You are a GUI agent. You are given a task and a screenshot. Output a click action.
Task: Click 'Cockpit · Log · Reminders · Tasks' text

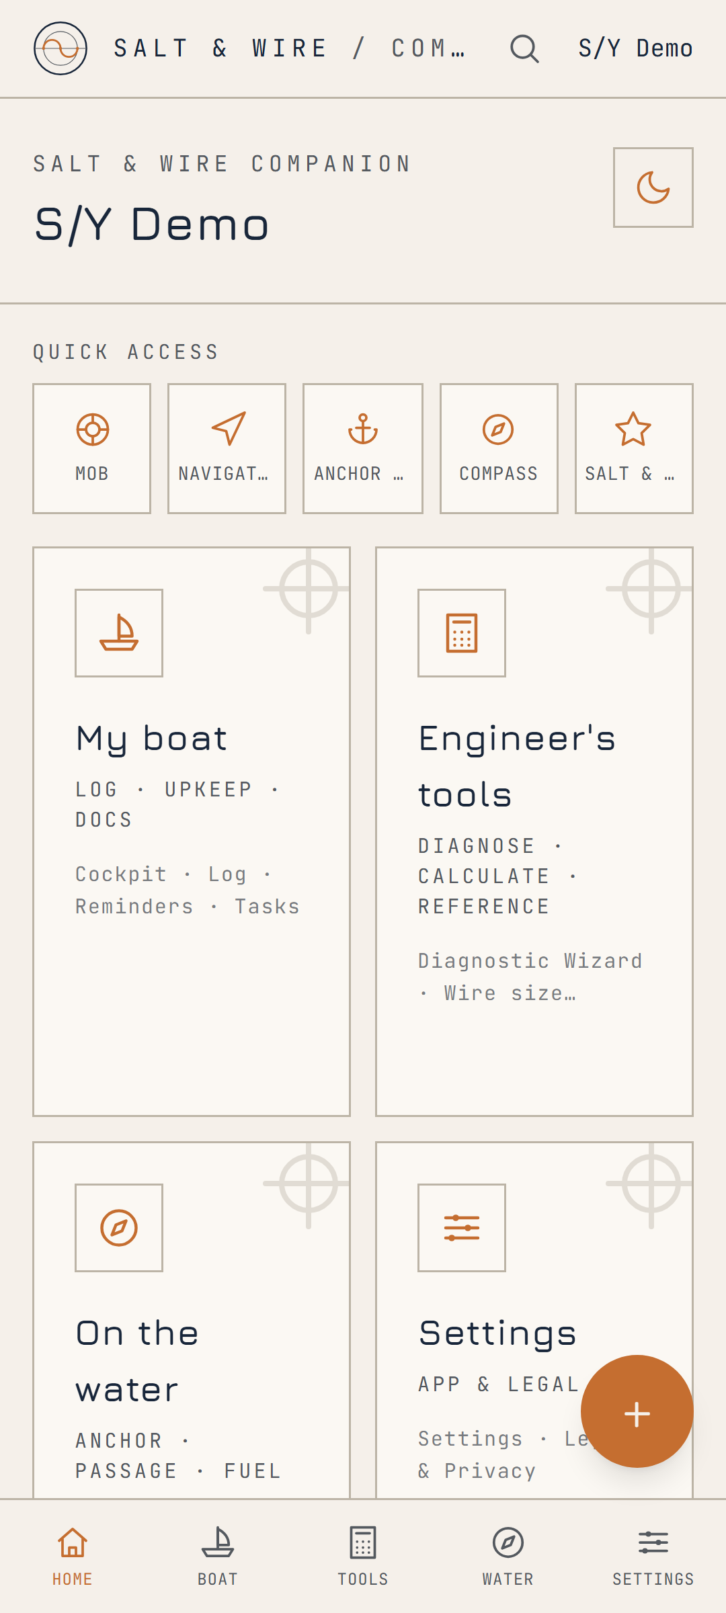(188, 891)
